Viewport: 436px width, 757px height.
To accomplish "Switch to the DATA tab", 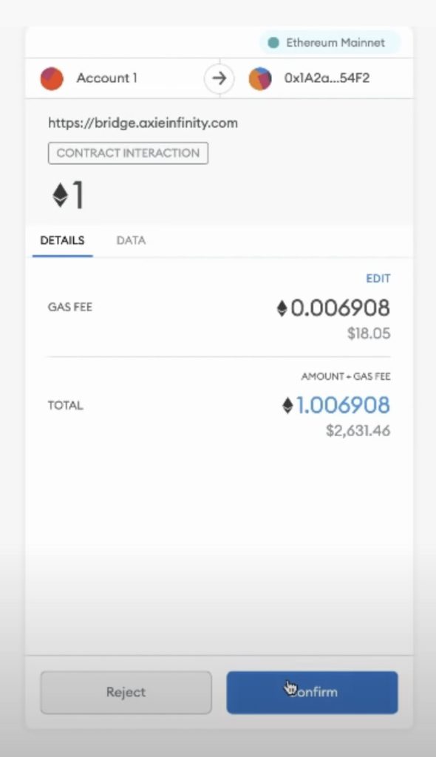I will coord(131,240).
